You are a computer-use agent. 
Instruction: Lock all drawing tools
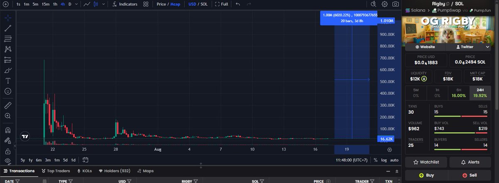tap(8, 151)
